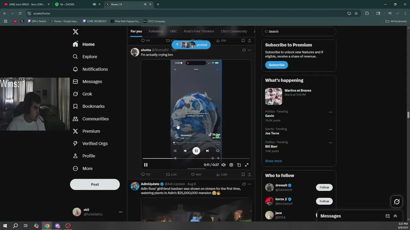Open Verified Orgs in the sidebar
Screen dimensions: 410x230
tap(90, 143)
